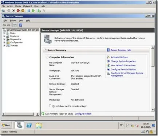Click the Start button
158x136 pixels.
click(6, 125)
